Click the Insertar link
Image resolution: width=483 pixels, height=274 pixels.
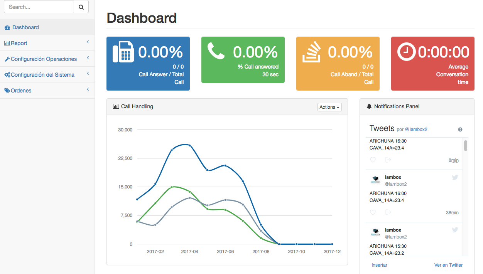379,265
